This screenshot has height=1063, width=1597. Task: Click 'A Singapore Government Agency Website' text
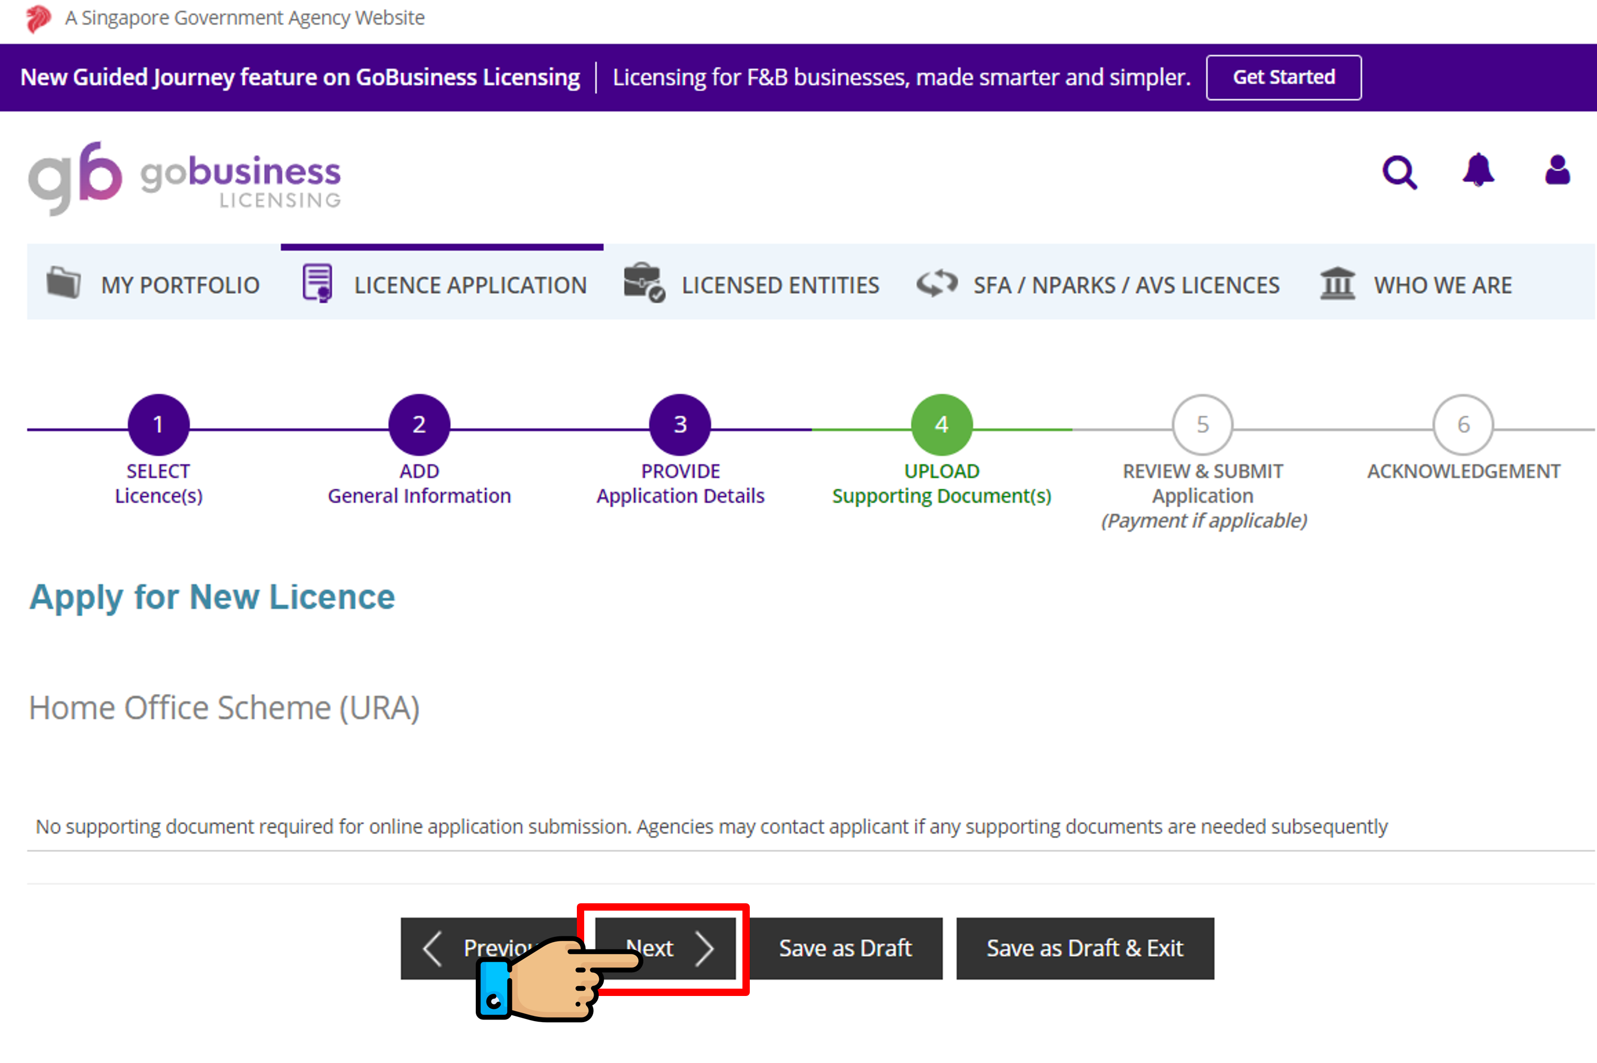tap(245, 18)
